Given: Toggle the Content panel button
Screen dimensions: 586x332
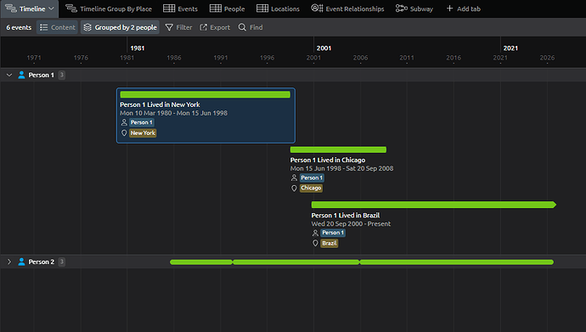Looking at the screenshot, I should click(x=57, y=27).
